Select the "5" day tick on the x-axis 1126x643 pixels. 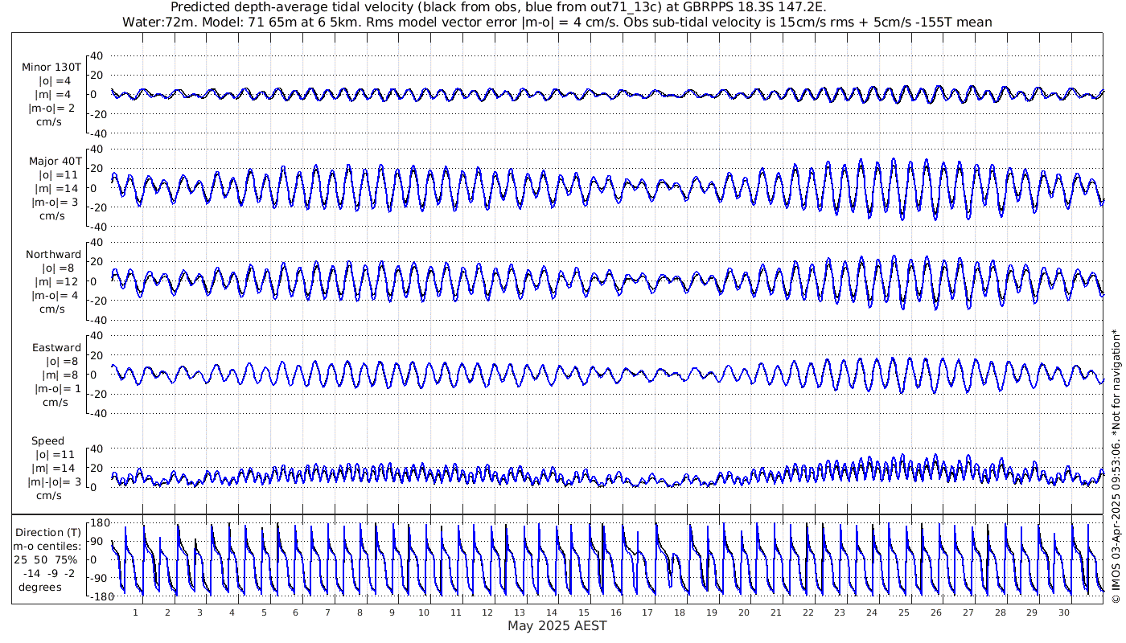coord(264,612)
